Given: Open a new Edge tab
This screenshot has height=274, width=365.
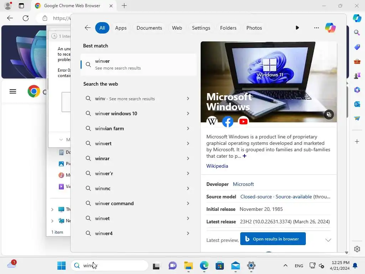Looking at the screenshot, I should [124, 6].
